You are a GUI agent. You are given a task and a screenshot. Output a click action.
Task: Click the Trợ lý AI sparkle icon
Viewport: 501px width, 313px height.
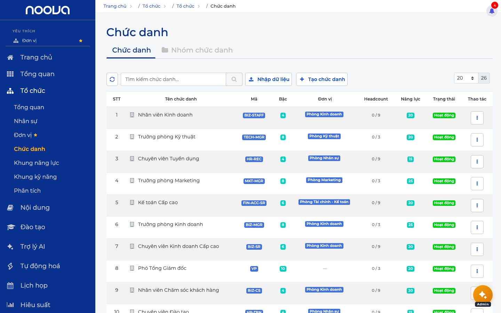pyautogui.click(x=10, y=247)
